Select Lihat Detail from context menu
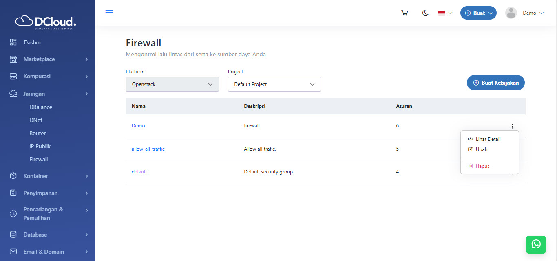The height and width of the screenshot is (261, 557). pyautogui.click(x=488, y=139)
